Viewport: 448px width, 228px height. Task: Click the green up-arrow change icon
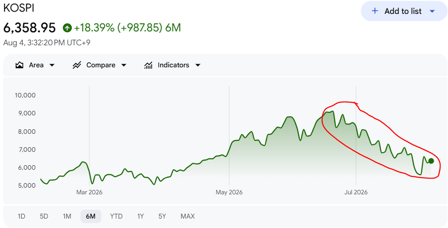[67, 28]
